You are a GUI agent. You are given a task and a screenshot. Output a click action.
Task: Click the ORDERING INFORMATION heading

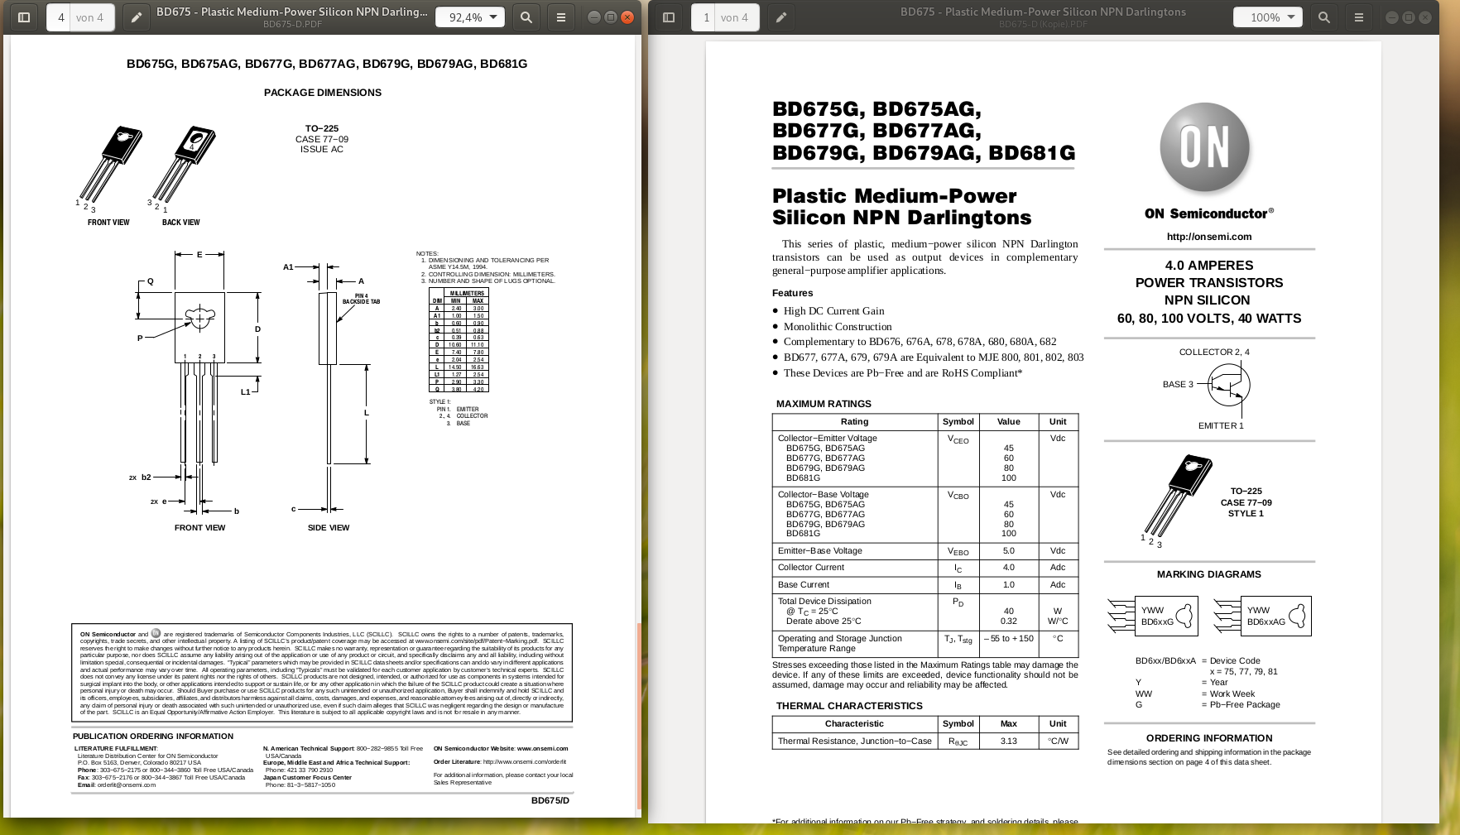(x=1209, y=738)
